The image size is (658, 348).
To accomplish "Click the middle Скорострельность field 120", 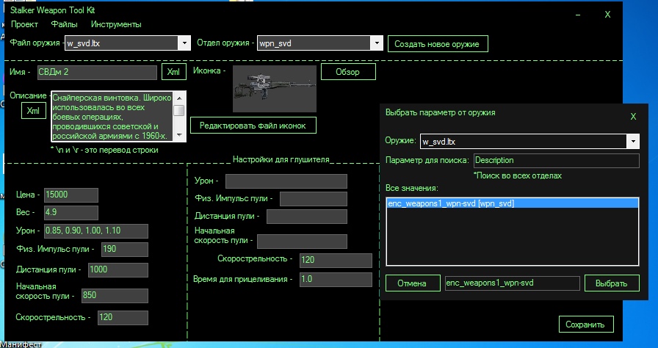I will (x=336, y=261).
